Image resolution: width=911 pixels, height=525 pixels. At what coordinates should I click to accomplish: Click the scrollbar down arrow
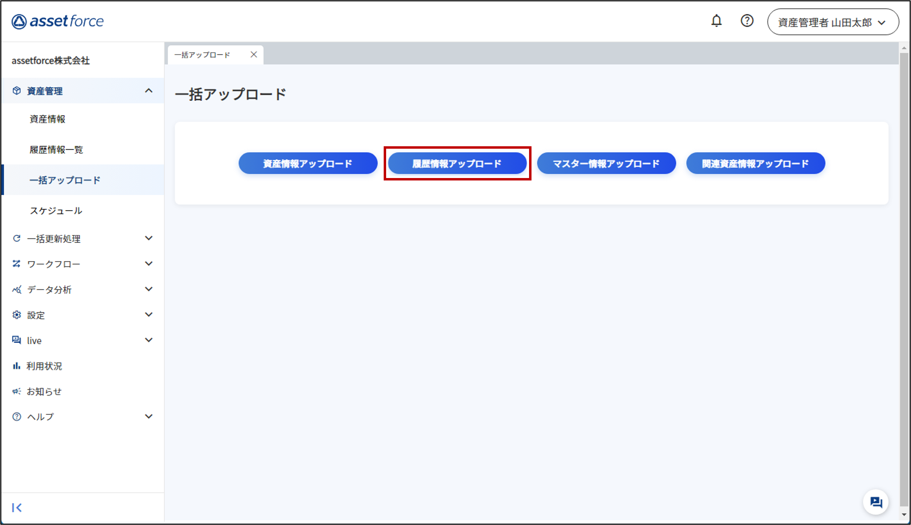[904, 515]
